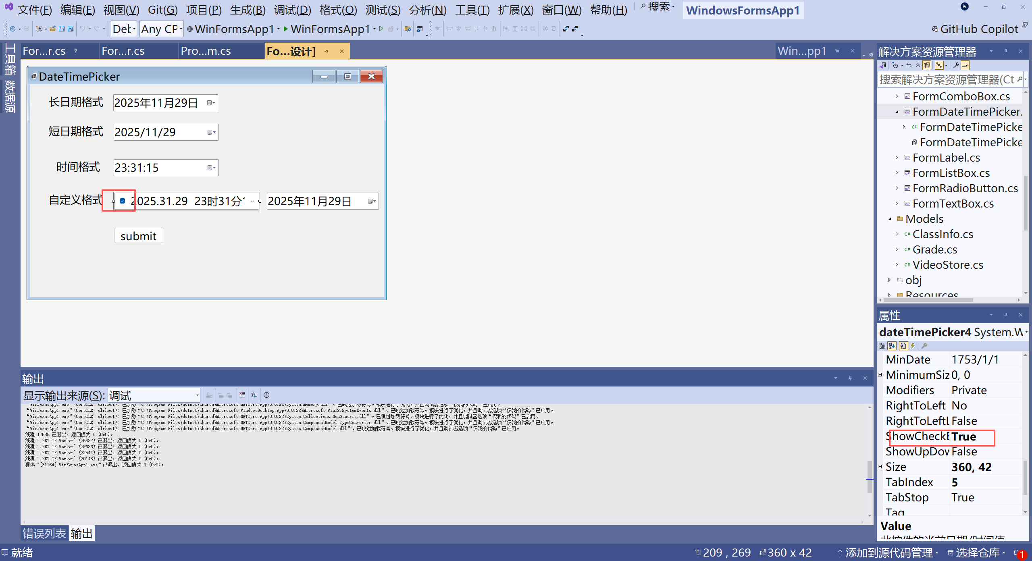Click the Collapse All icon in Solution Explorer
1032x561 pixels.
click(918, 65)
